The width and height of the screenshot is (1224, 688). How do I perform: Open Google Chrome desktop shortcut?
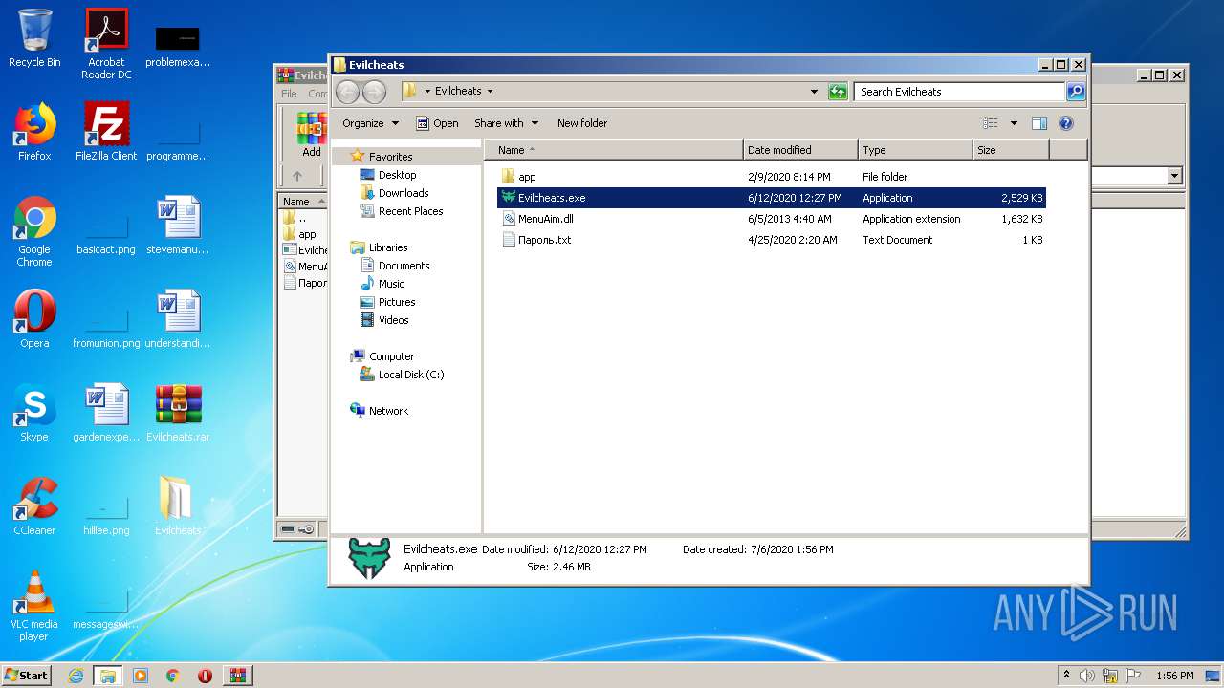[x=34, y=231]
